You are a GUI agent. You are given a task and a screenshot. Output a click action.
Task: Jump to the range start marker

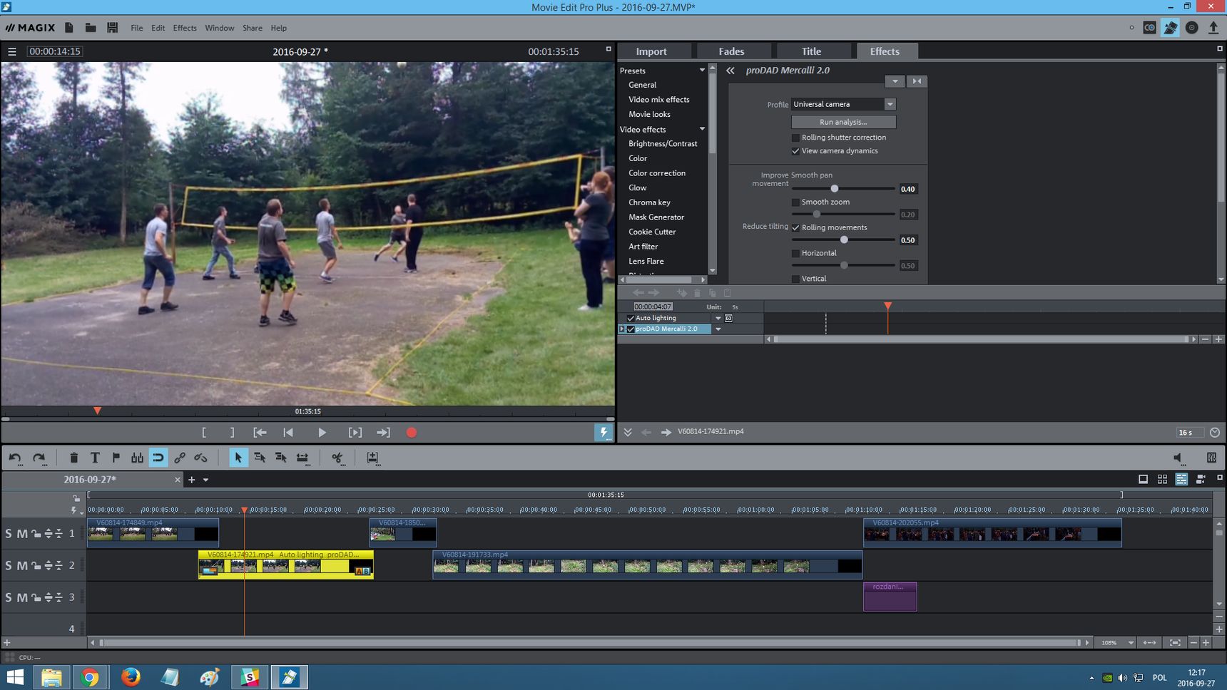260,432
